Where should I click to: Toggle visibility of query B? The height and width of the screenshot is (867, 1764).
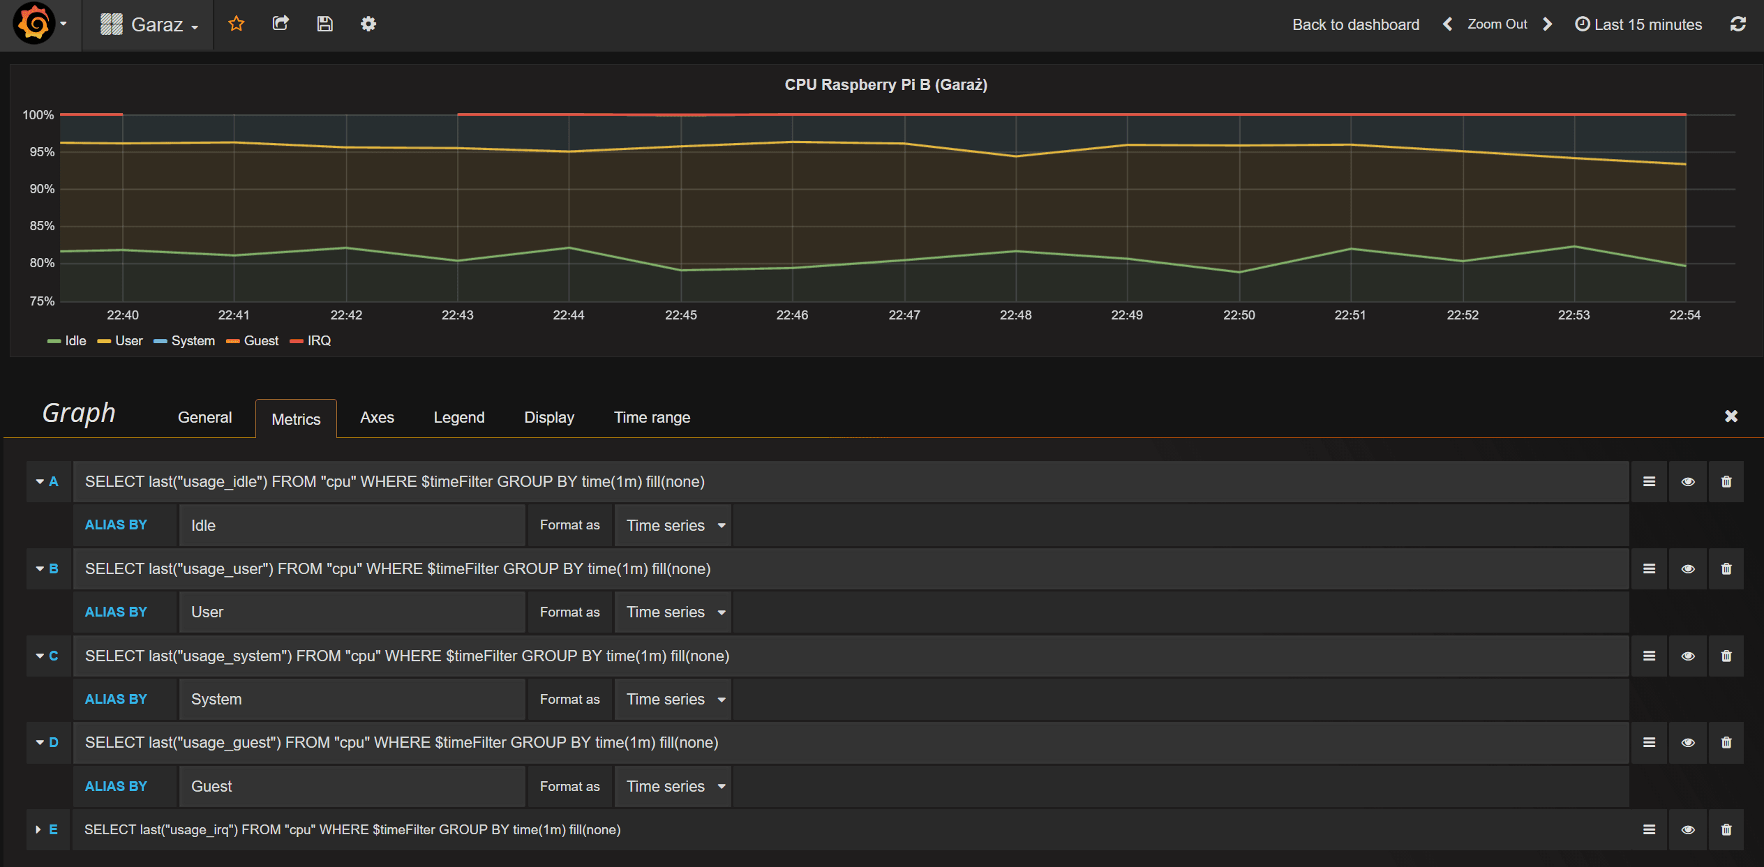(1688, 568)
